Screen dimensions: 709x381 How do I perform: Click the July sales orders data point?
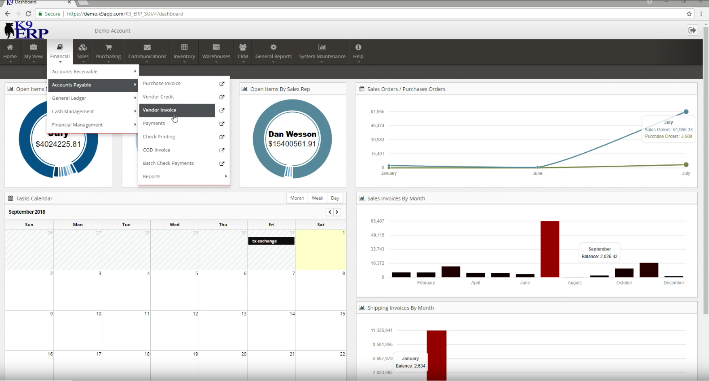686,112
